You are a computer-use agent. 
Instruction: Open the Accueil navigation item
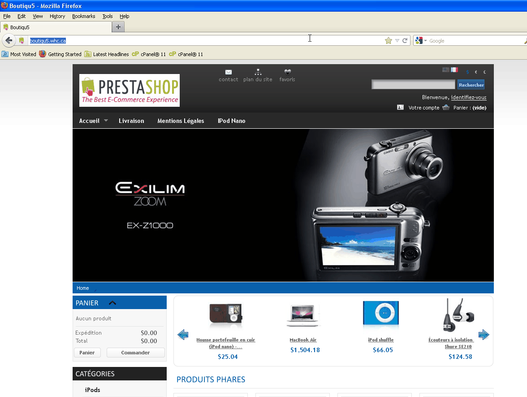click(89, 121)
